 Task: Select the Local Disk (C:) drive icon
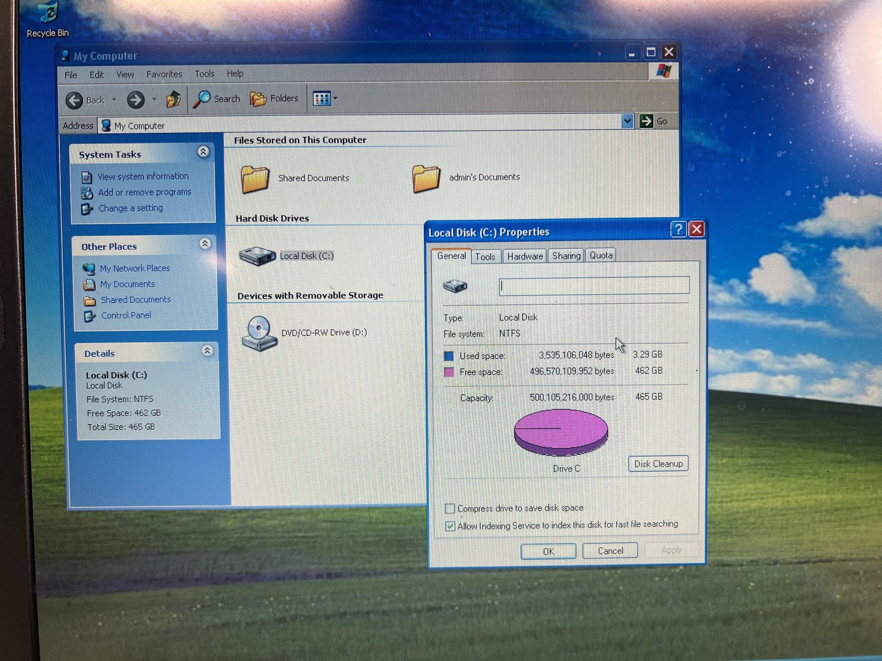click(257, 256)
